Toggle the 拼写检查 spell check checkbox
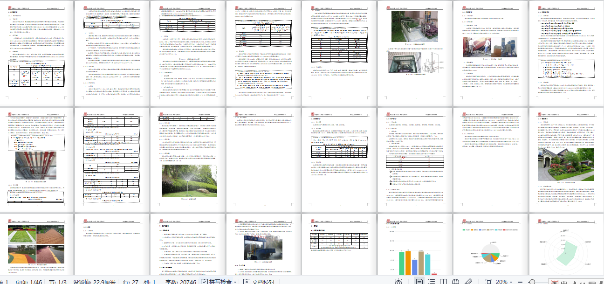The height and width of the screenshot is (284, 604). tap(204, 282)
